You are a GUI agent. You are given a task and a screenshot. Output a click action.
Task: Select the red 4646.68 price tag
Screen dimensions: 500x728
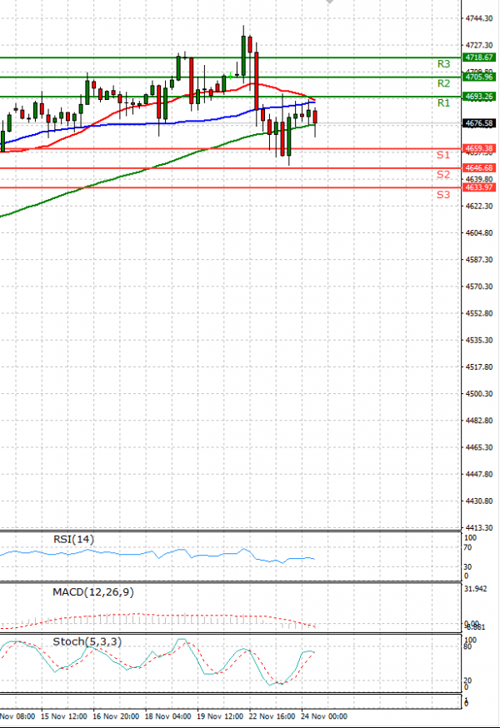479,168
